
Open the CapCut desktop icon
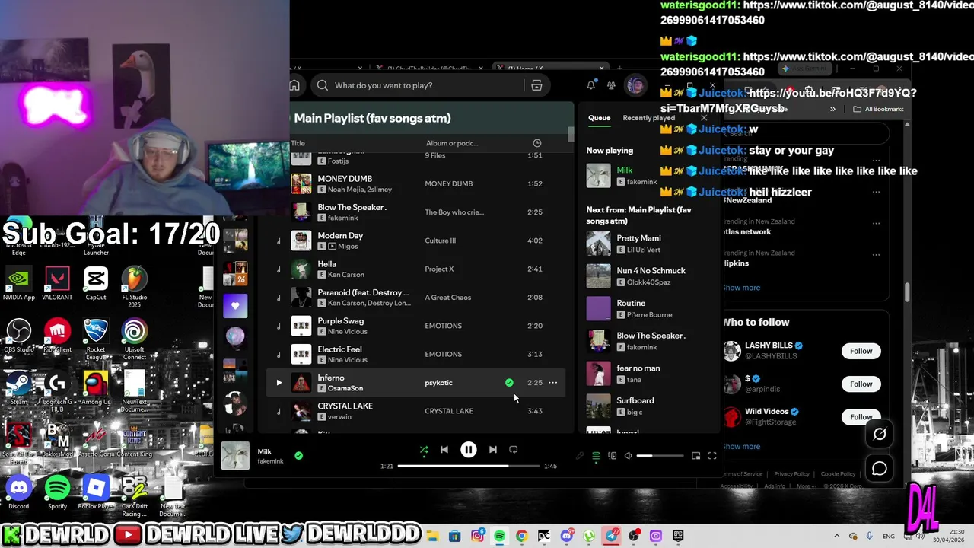pyautogui.click(x=96, y=284)
